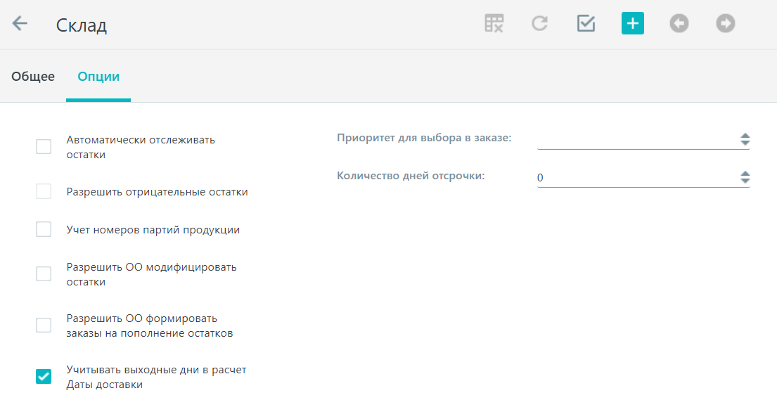The height and width of the screenshot is (419, 777).
Task: Decrease Количество дней отсрочки value
Action: (745, 181)
